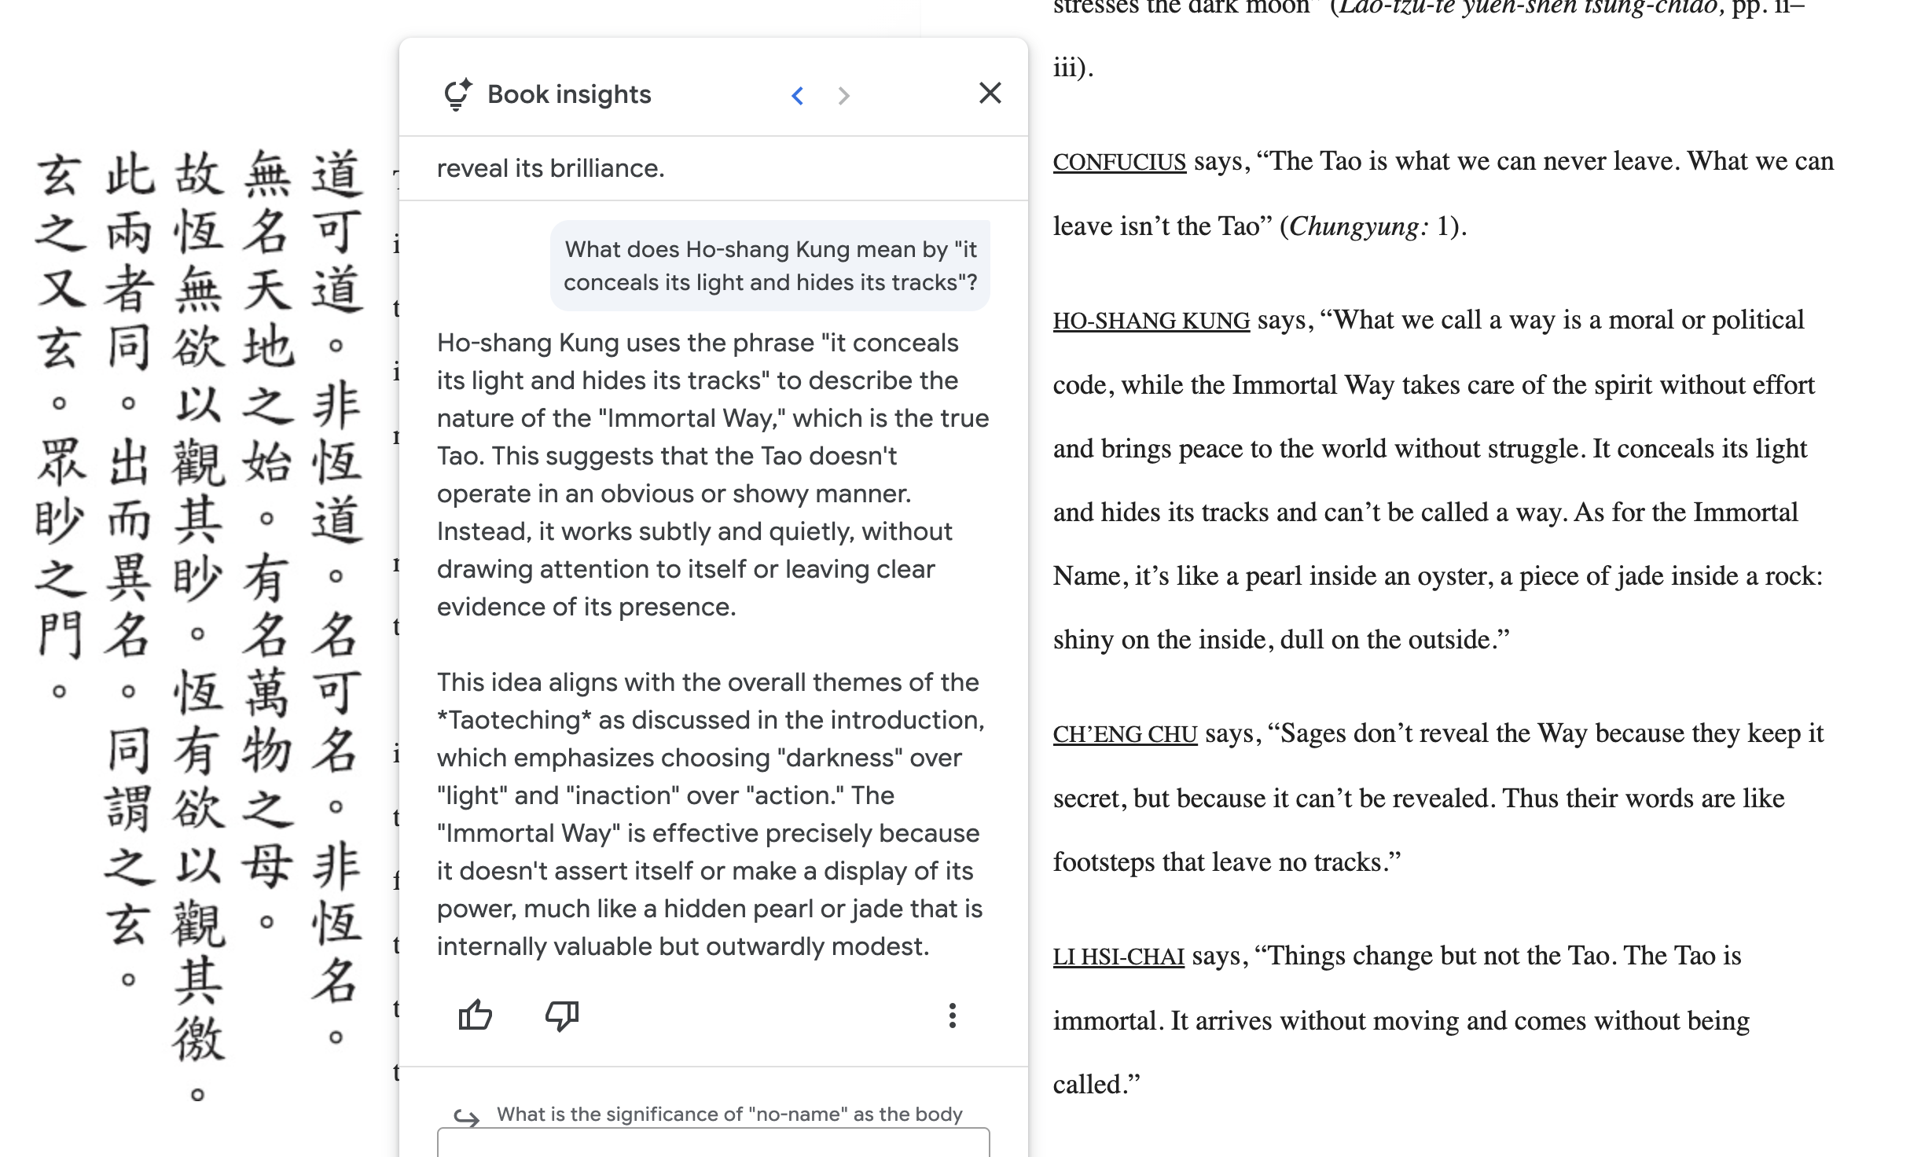
Task: Click the user question bubble about Ho-shang Kung
Action: [x=770, y=266]
